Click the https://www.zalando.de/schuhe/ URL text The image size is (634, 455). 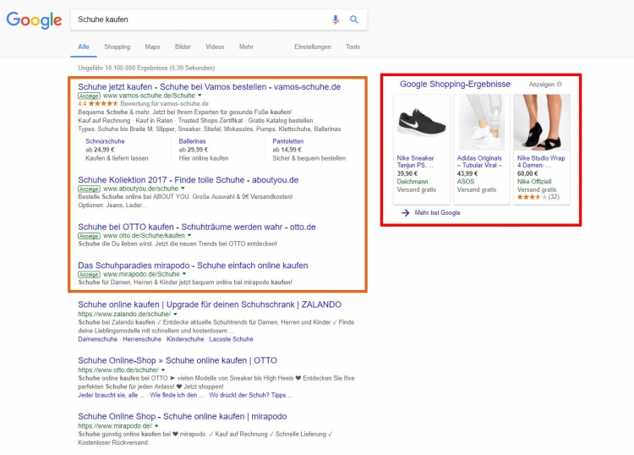pyautogui.click(x=124, y=314)
